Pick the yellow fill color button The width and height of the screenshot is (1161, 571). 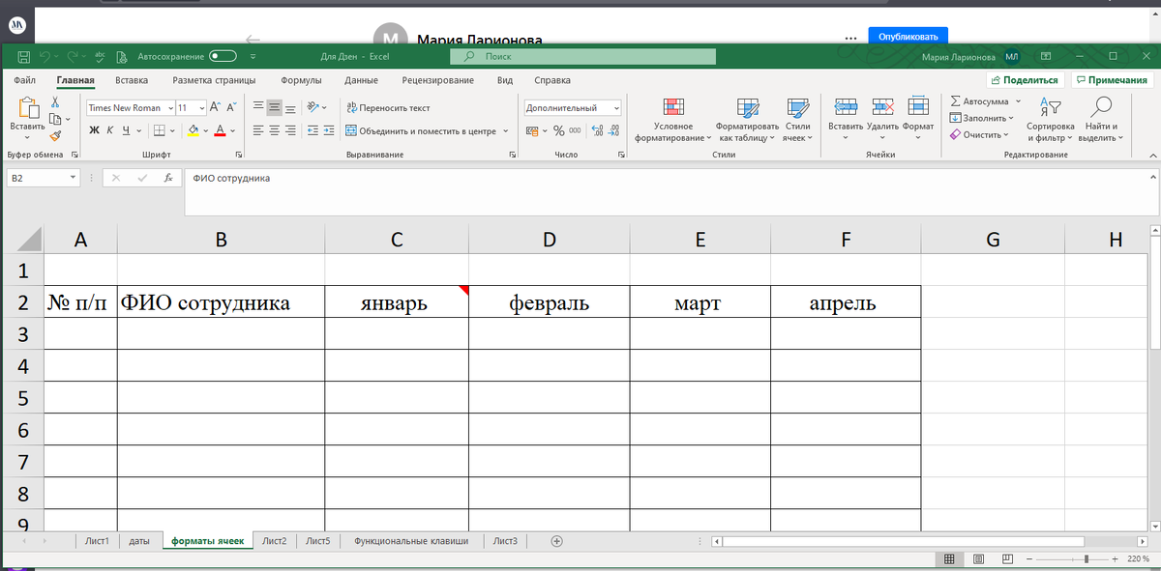pyautogui.click(x=193, y=130)
